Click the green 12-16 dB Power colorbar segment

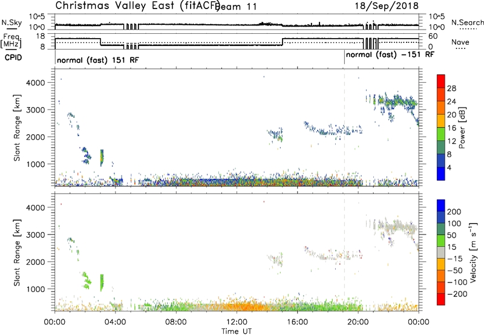point(441,134)
